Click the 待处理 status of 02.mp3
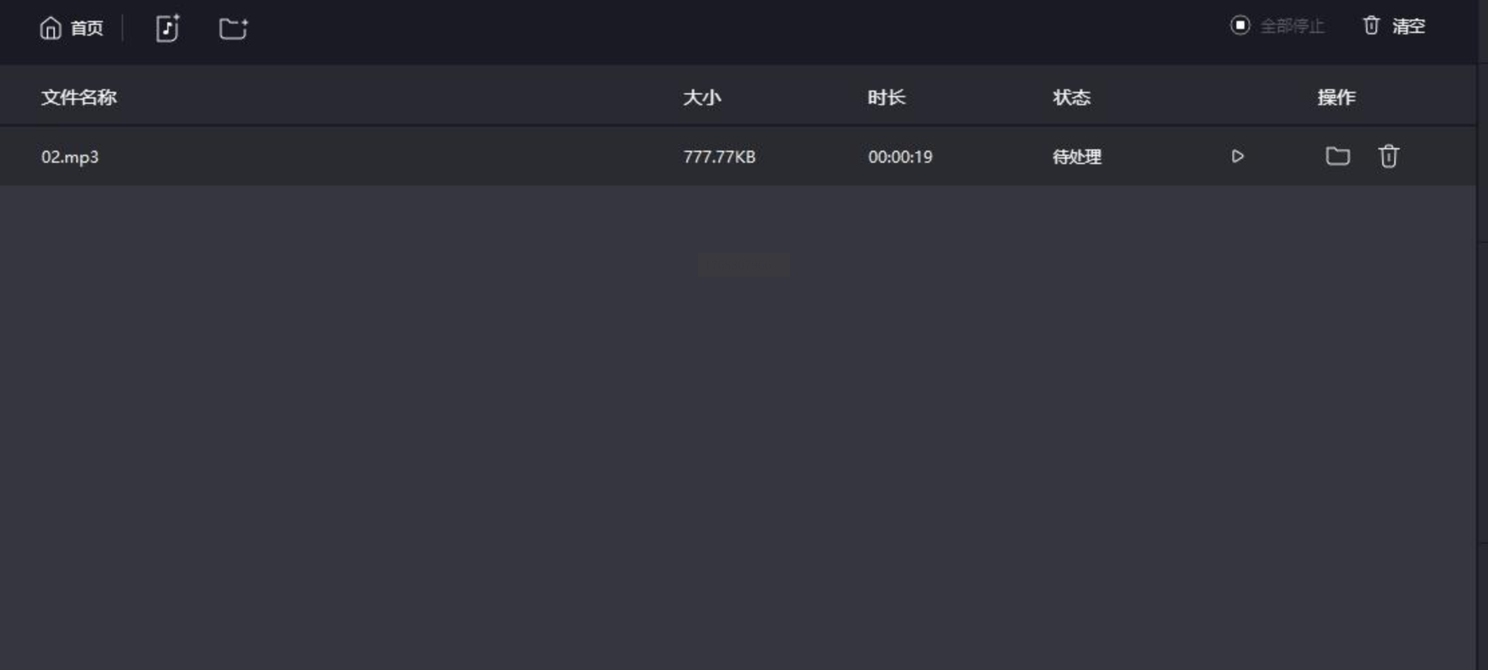The height and width of the screenshot is (670, 1488). pyautogui.click(x=1077, y=157)
